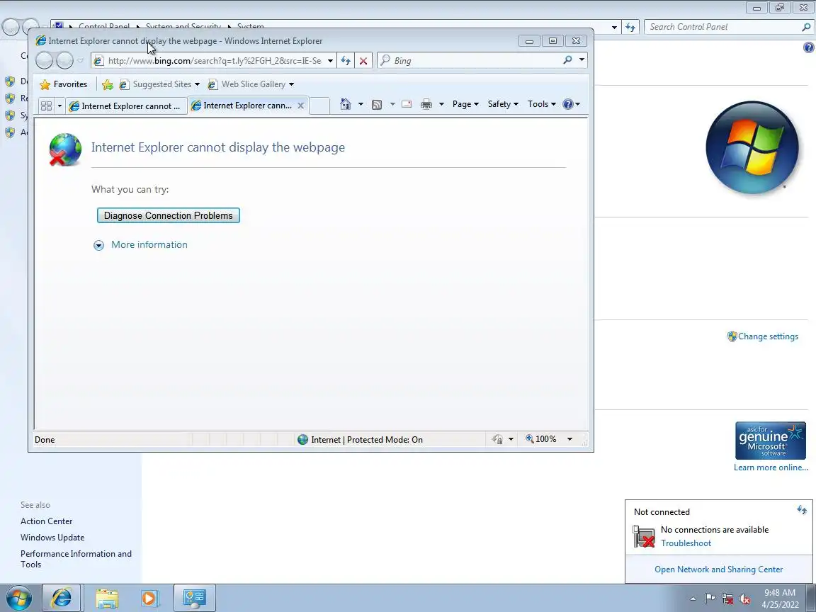Viewport: 816px width, 612px height.
Task: Show hidden tray icons arrow
Action: point(693,599)
